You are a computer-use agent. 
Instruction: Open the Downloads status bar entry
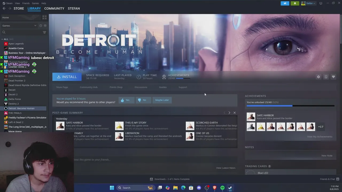pyautogui.click(x=170, y=179)
